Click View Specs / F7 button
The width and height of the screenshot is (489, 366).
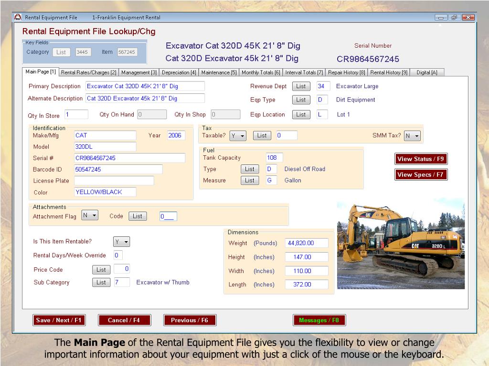click(421, 174)
